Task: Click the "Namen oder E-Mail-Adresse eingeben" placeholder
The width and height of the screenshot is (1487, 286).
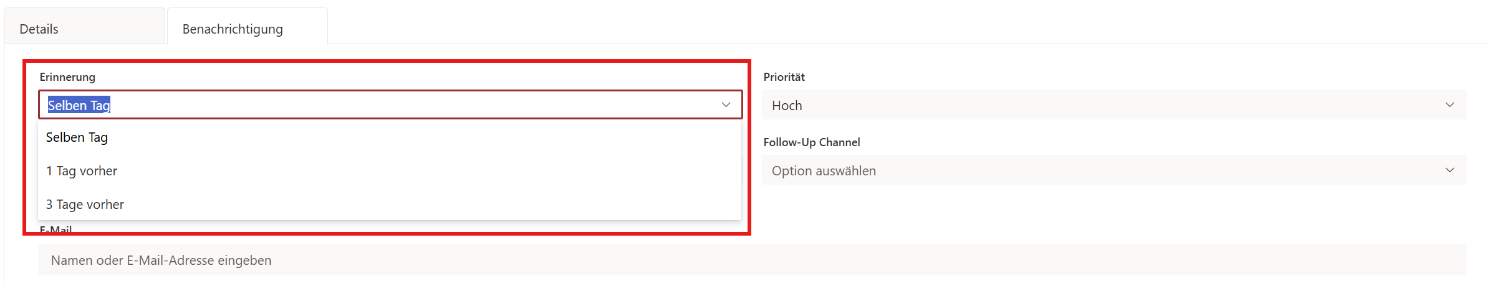Action: click(161, 261)
